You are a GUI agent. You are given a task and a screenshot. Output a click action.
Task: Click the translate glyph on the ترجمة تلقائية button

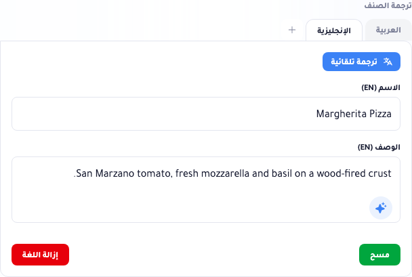[388, 62]
